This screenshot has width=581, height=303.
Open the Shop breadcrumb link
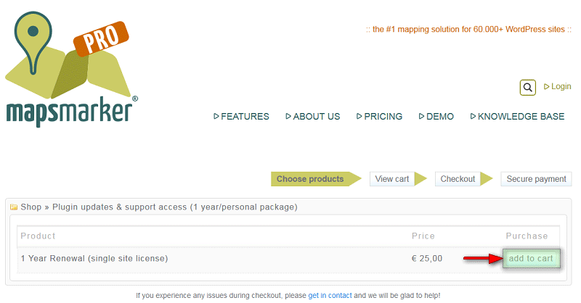(x=31, y=207)
